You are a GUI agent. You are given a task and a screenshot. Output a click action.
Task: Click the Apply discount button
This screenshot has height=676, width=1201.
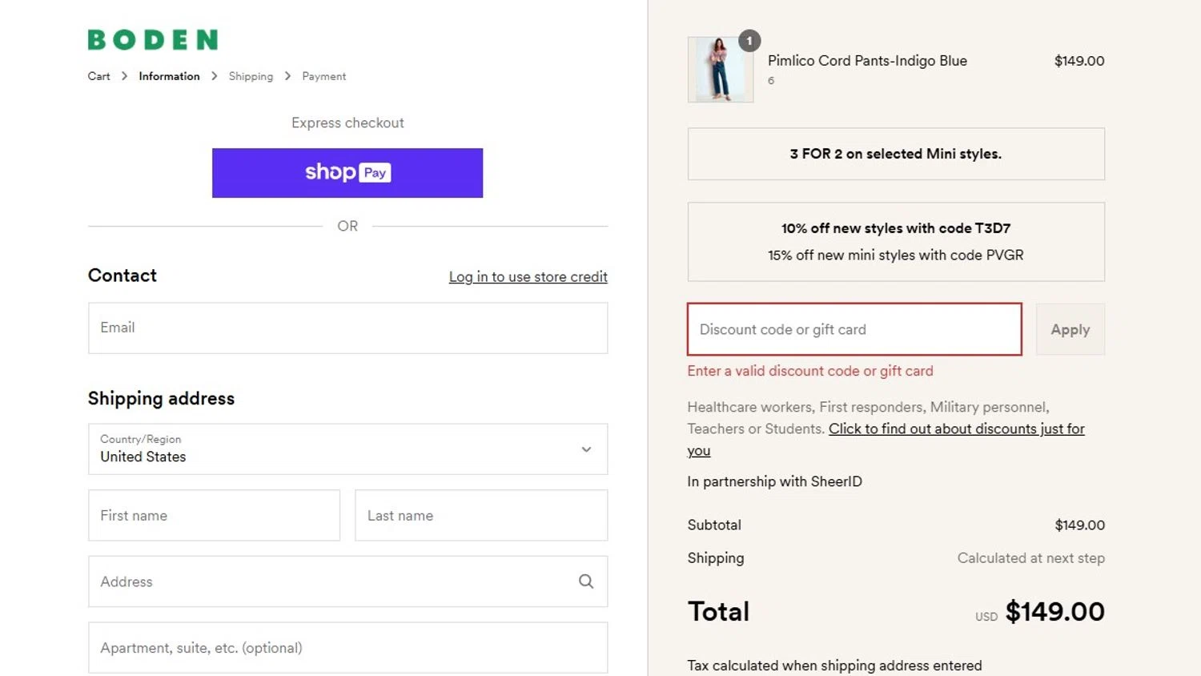tap(1070, 329)
